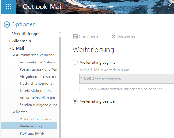Select Lesebestätigungen in the sidebar
Viewport: 174px width, 138px height.
[35, 91]
